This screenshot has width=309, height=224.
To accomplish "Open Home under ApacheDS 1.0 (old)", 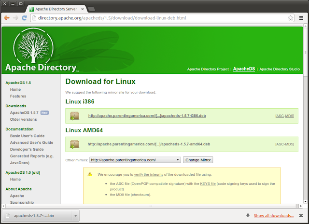I will click(15, 179).
